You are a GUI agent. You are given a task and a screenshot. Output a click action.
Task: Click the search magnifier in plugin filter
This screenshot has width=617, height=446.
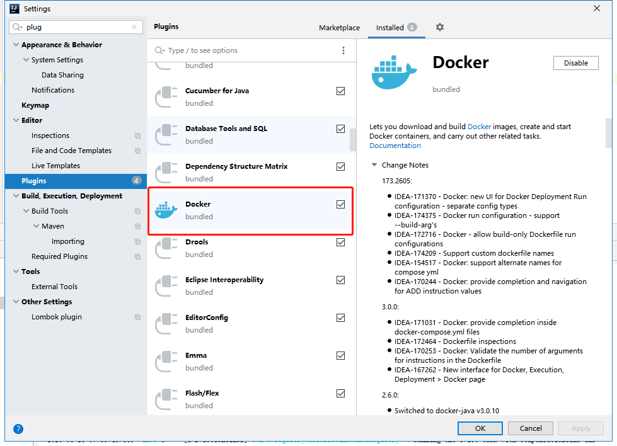tap(159, 50)
